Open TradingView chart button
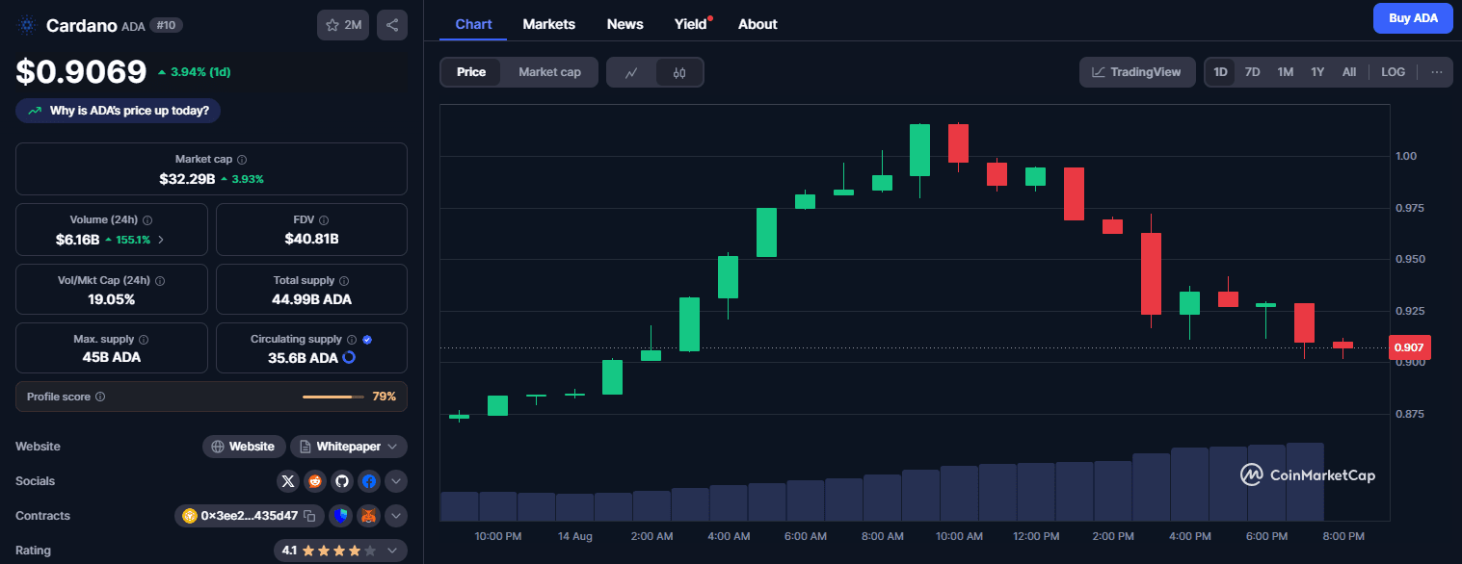 click(1137, 72)
